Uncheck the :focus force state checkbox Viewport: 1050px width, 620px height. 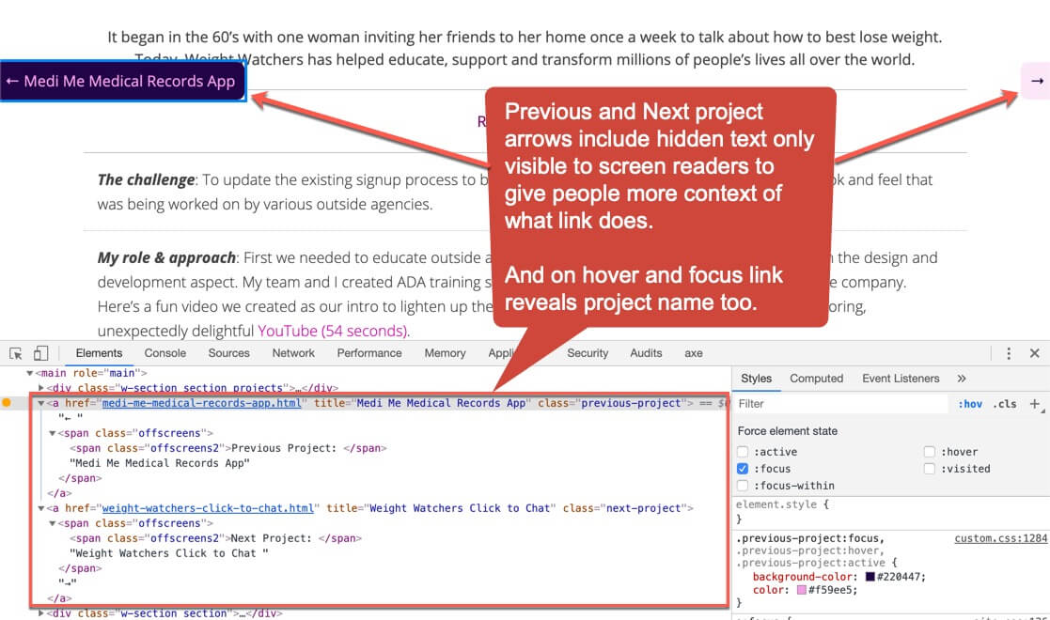point(743,469)
